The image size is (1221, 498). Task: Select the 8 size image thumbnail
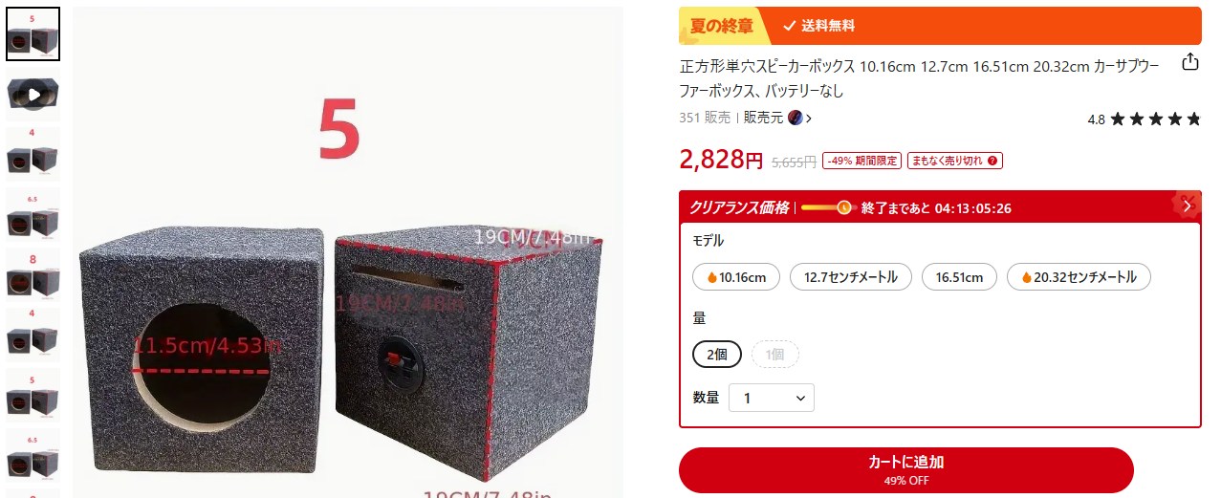click(33, 275)
